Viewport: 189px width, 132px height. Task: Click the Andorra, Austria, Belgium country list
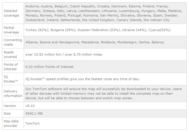click(104, 13)
